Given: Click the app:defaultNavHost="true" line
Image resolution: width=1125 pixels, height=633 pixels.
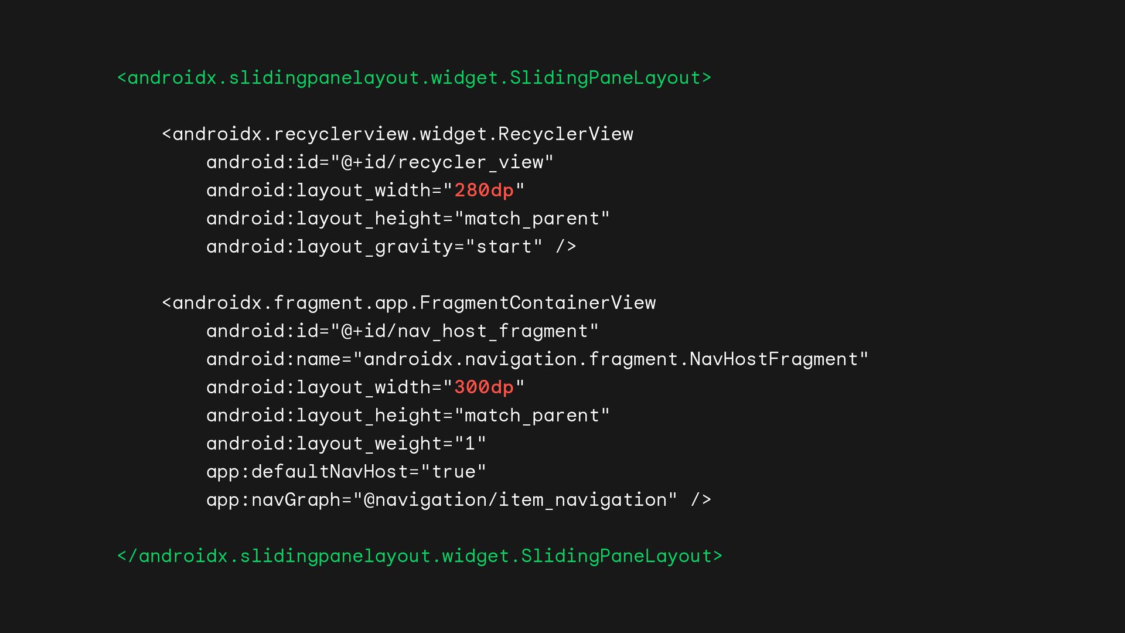Looking at the screenshot, I should [346, 472].
